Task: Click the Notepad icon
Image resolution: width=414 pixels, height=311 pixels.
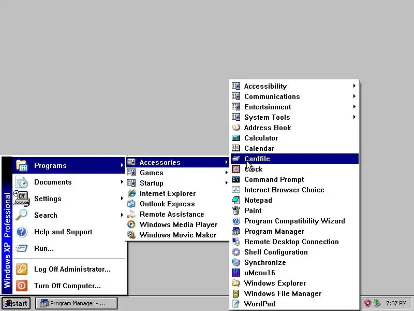Action: click(236, 200)
